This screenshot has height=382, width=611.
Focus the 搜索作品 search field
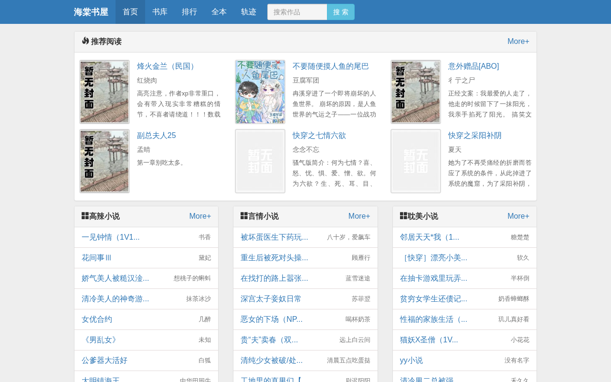click(297, 12)
